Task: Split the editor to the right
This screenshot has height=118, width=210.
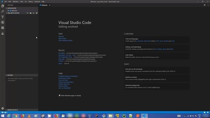Action: pos(204,5)
